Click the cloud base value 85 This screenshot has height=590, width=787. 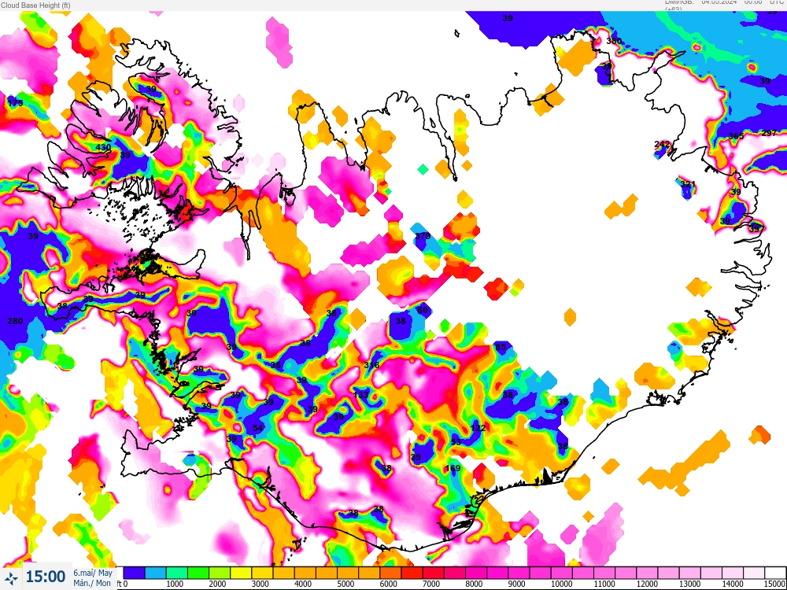click(x=501, y=347)
